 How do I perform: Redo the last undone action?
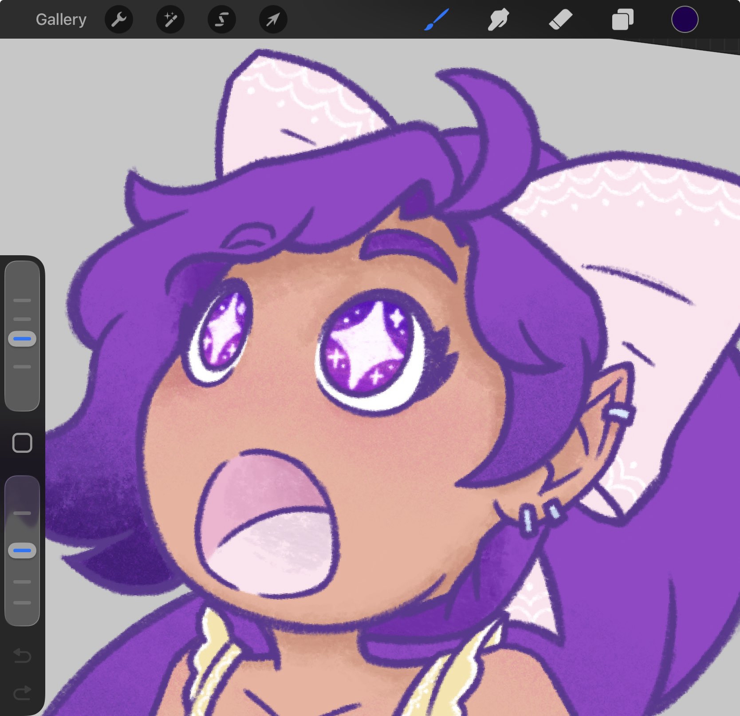pyautogui.click(x=22, y=692)
